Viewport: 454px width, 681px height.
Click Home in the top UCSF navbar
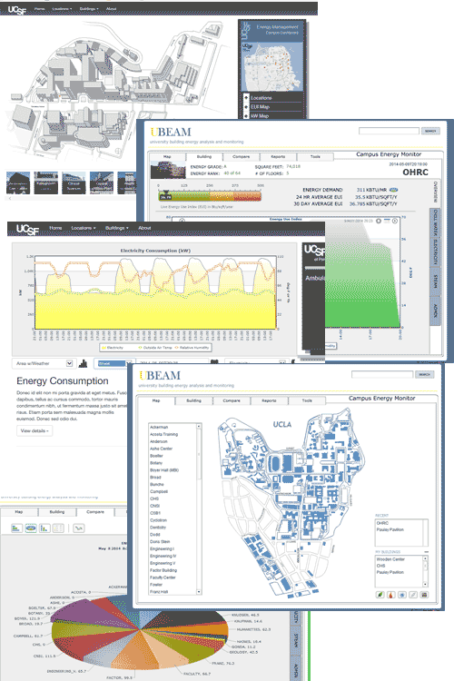pyautogui.click(x=40, y=9)
